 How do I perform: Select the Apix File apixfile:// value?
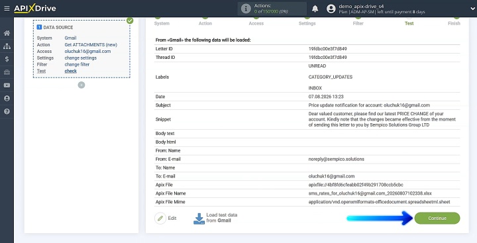click(x=356, y=185)
